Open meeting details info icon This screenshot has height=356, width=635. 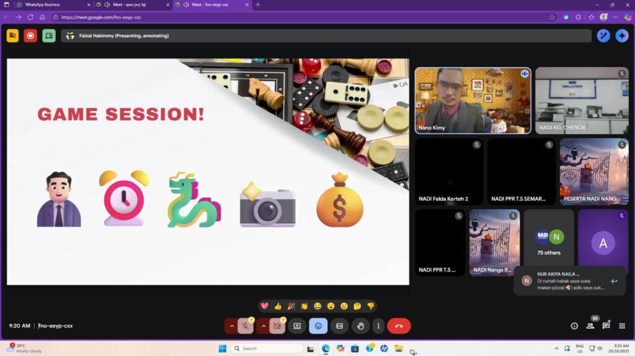click(x=574, y=326)
